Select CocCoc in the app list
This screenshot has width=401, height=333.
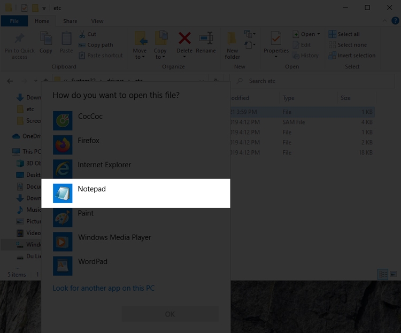tap(136, 121)
